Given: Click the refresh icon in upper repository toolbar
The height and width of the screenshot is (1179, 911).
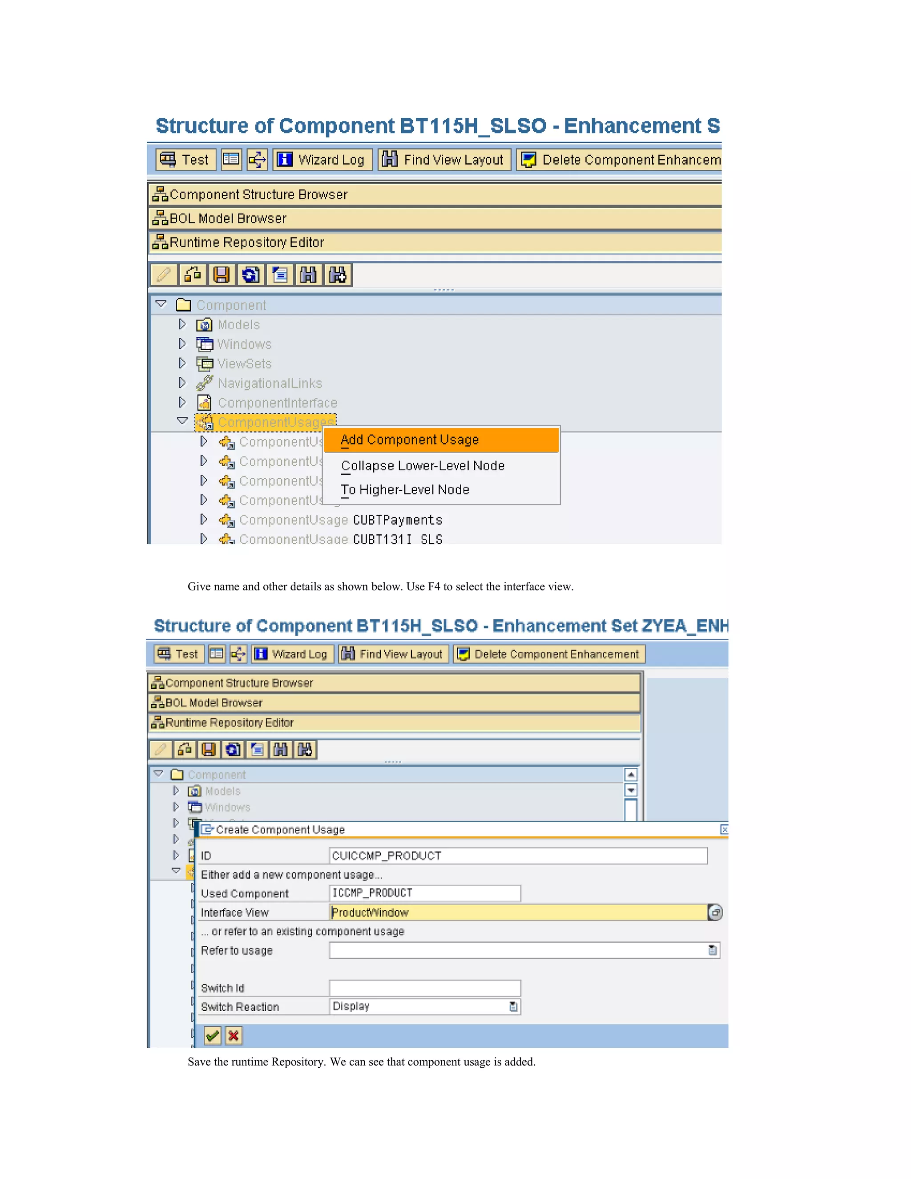Looking at the screenshot, I should coord(250,275).
